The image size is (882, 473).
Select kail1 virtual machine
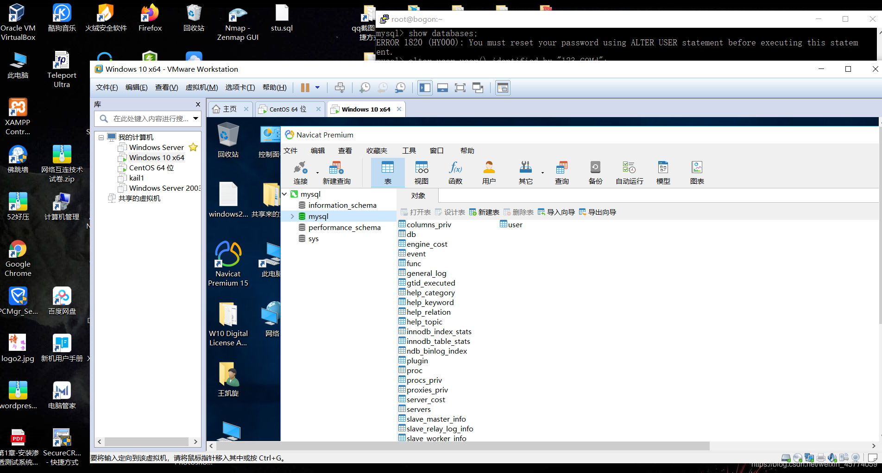point(136,178)
